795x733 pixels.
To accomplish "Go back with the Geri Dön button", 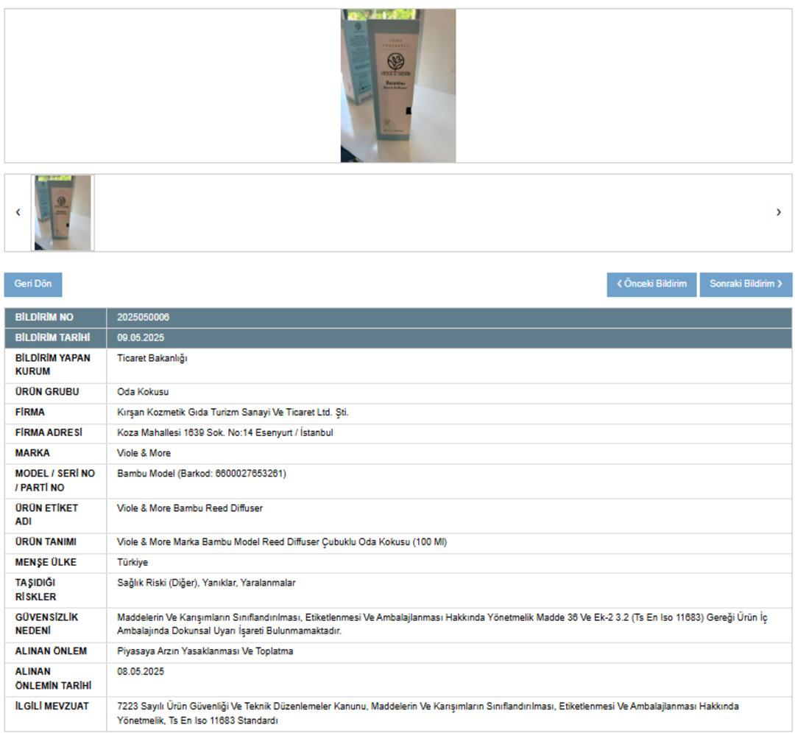I will (33, 284).
